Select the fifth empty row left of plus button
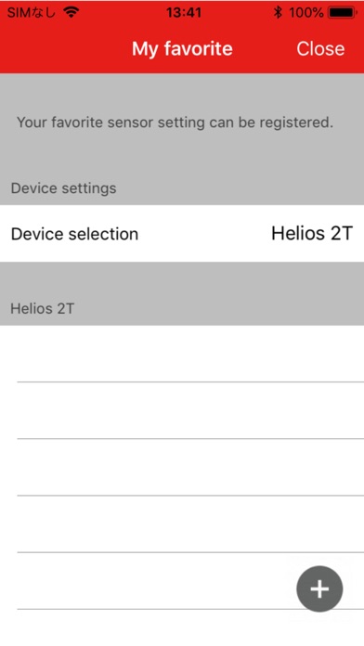This screenshot has width=364, height=646. click(149, 581)
